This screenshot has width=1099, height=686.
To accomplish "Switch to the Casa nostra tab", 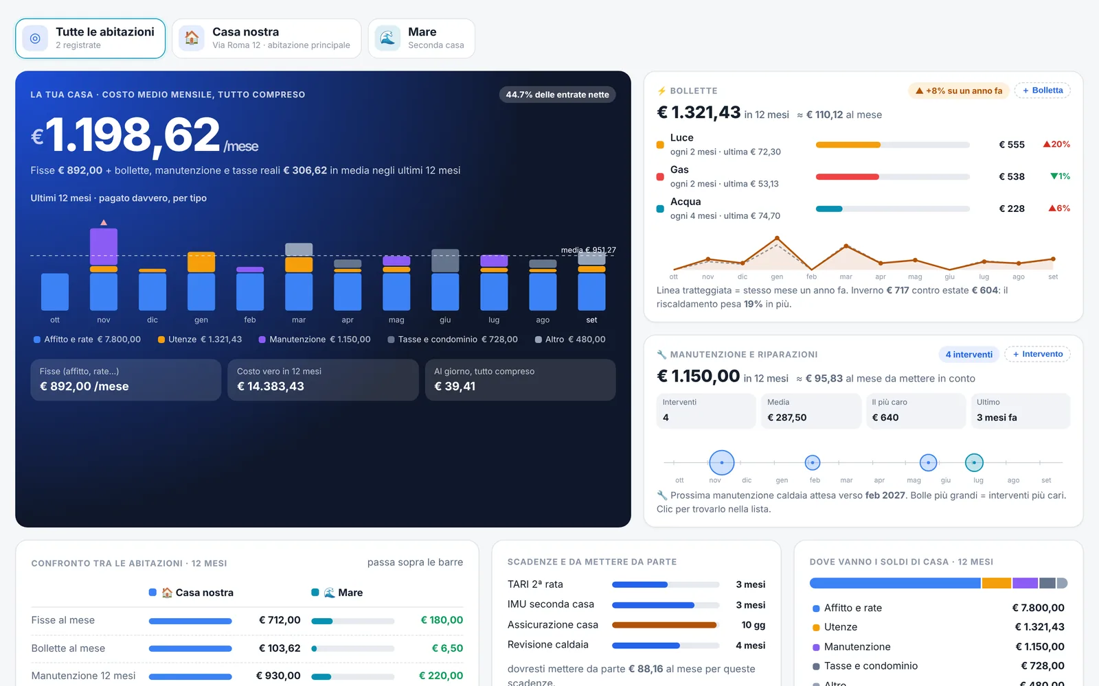I will pyautogui.click(x=267, y=38).
